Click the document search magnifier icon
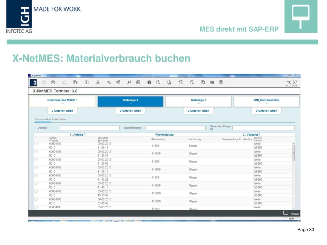Screen dimensions: 327x245 tap(192, 83)
